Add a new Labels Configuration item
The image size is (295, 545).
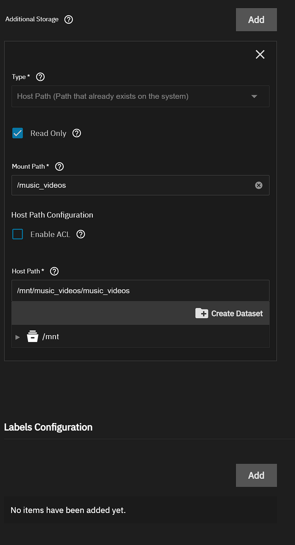tap(256, 475)
